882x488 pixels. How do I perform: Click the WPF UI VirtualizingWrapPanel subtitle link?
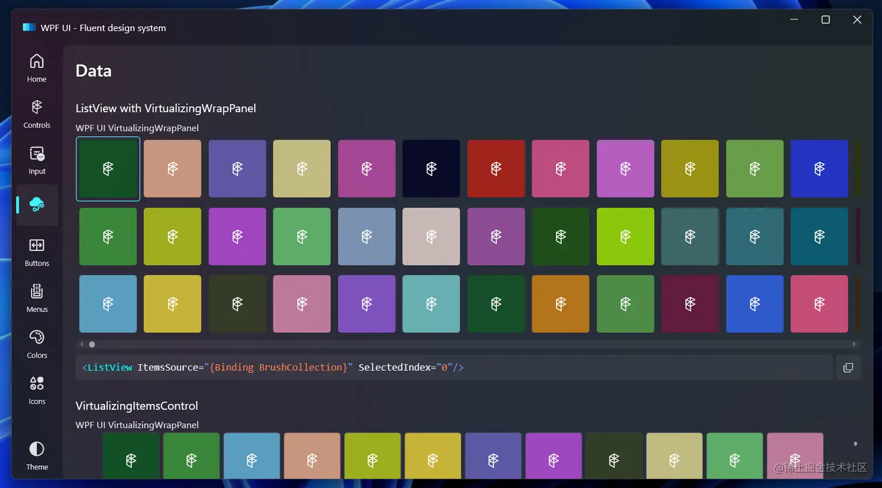coord(136,128)
